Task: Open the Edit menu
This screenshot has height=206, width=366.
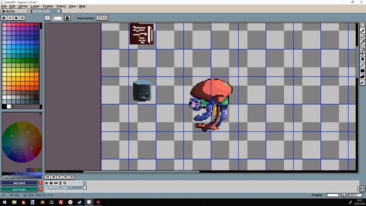Action: point(13,6)
